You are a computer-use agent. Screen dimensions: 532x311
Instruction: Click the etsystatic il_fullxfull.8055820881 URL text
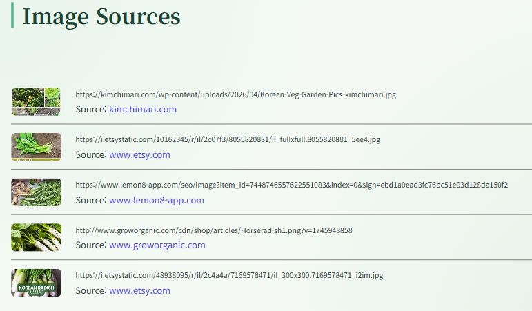point(228,139)
